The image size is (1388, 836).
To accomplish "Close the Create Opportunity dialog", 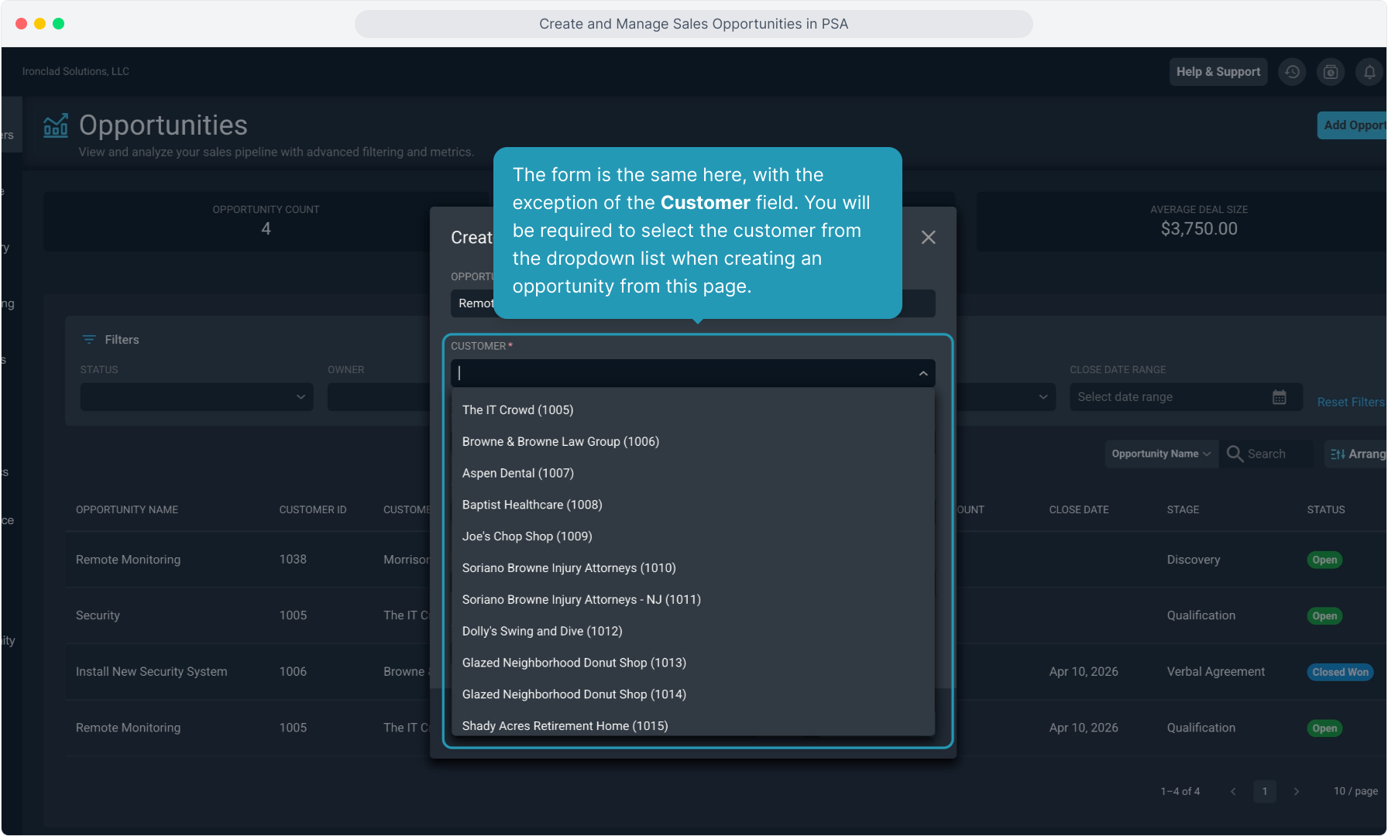I will point(928,238).
